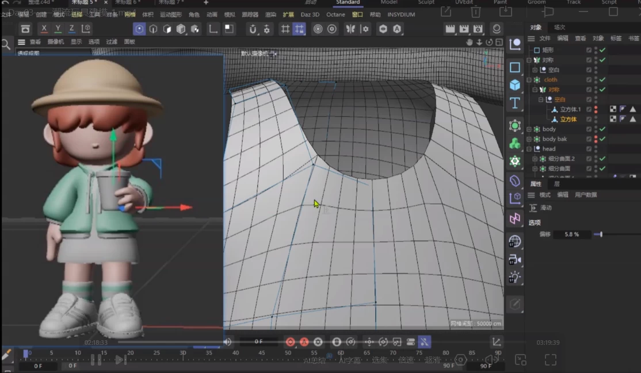
Task: Click the red Record Active Objects button
Action: point(290,341)
